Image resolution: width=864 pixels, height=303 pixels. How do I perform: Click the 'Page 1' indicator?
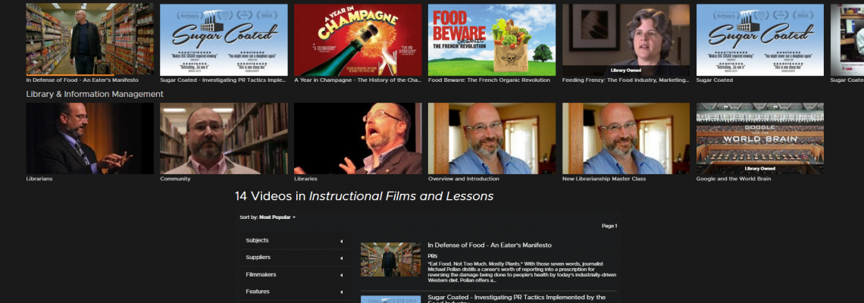coord(609,226)
